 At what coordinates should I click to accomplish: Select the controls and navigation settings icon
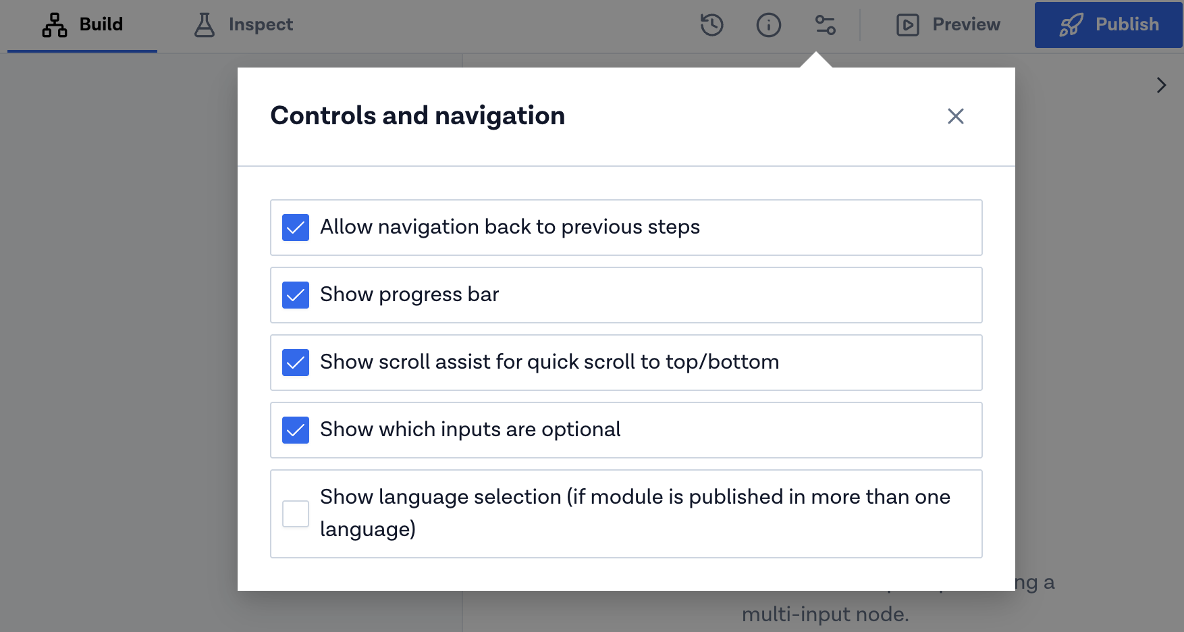pos(825,24)
